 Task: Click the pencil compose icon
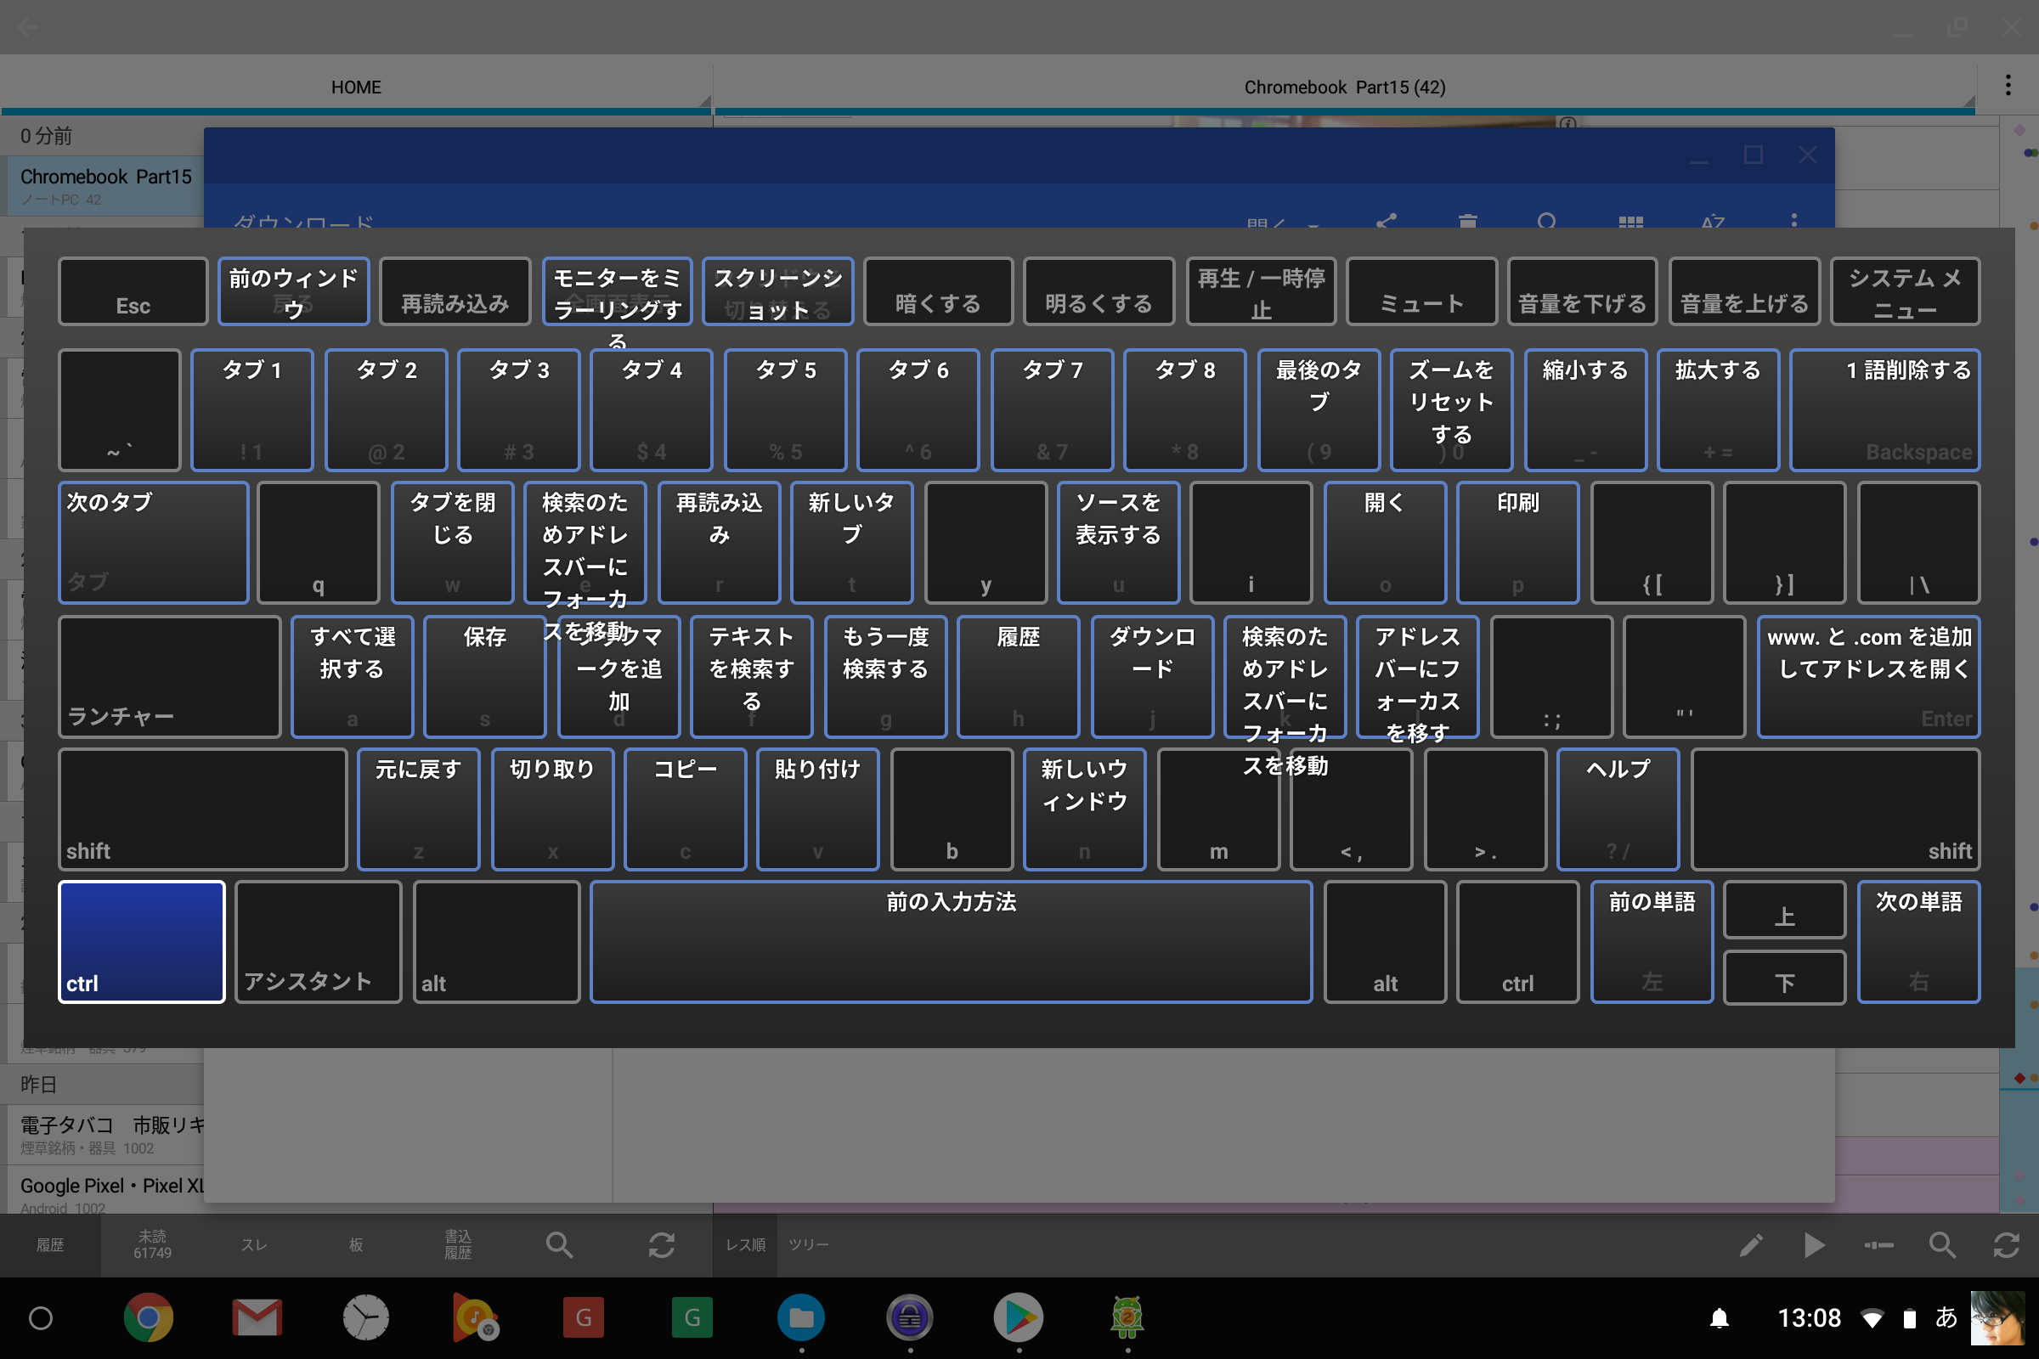click(x=1751, y=1245)
